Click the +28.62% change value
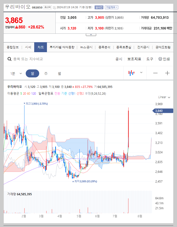 tap(36, 27)
